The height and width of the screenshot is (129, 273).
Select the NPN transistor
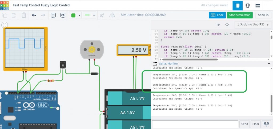(x=63, y=64)
